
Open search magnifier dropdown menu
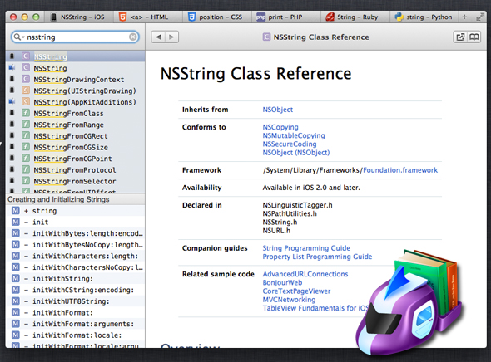point(19,37)
